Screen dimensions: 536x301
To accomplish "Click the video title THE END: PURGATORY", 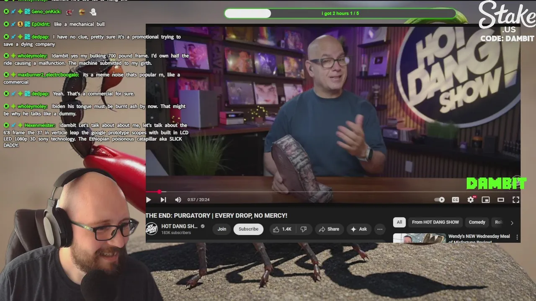I will point(216,216).
